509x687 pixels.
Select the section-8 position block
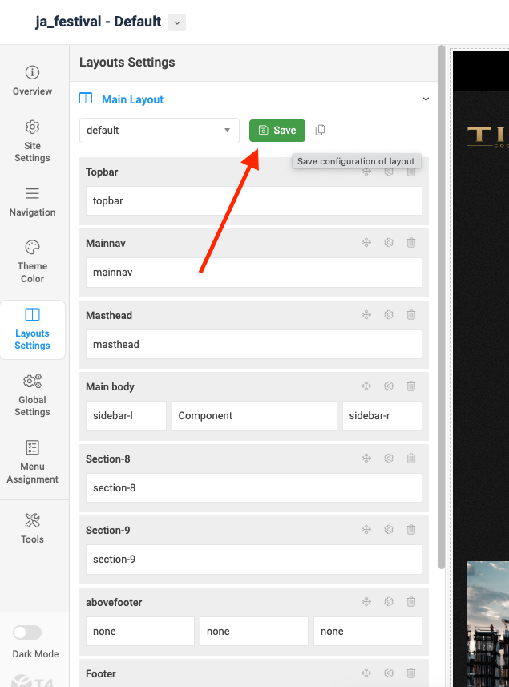click(254, 487)
